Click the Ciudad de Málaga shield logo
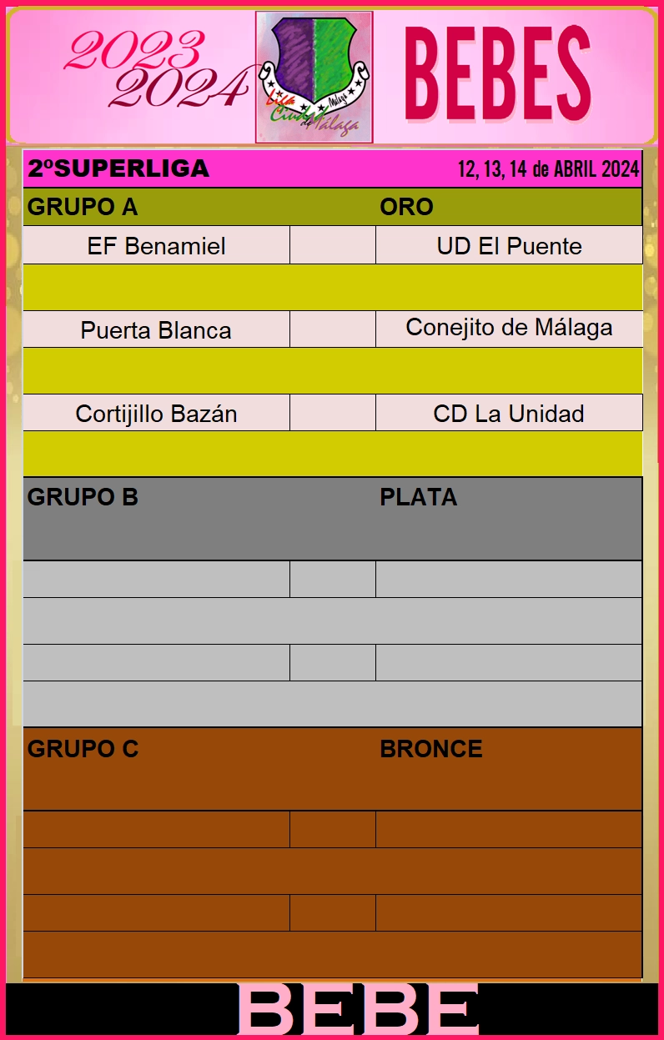664x1040 pixels. 314,78
